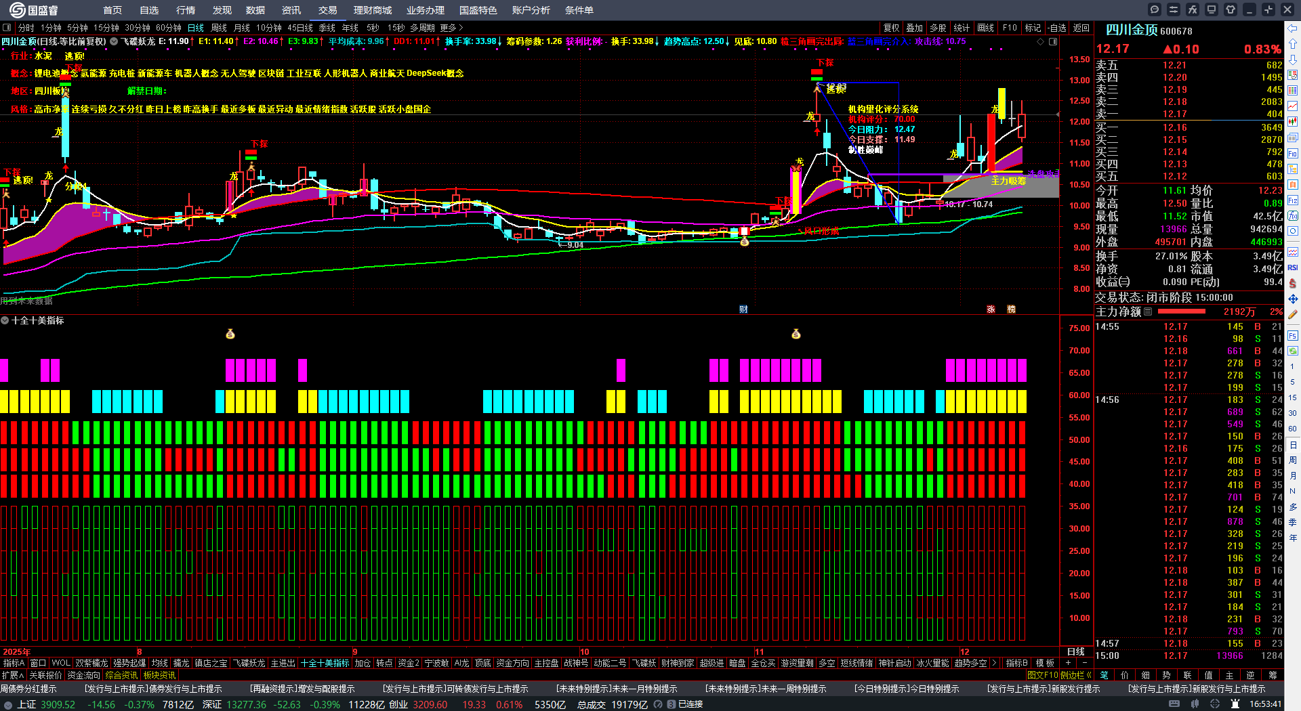Viewport: 1301px width, 711px height.
Task: Click the indicator tabs scroll-right arrow
Action: (x=994, y=663)
